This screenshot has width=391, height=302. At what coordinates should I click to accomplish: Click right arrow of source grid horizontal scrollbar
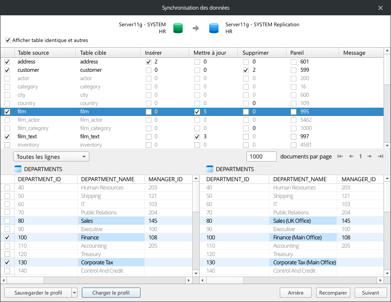point(189,280)
